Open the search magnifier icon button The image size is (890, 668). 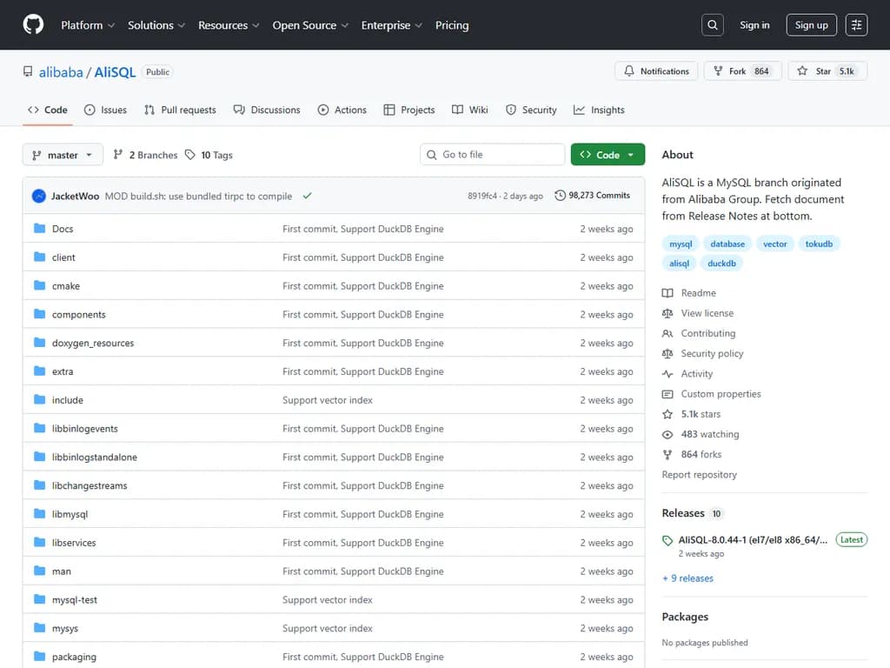[713, 25]
